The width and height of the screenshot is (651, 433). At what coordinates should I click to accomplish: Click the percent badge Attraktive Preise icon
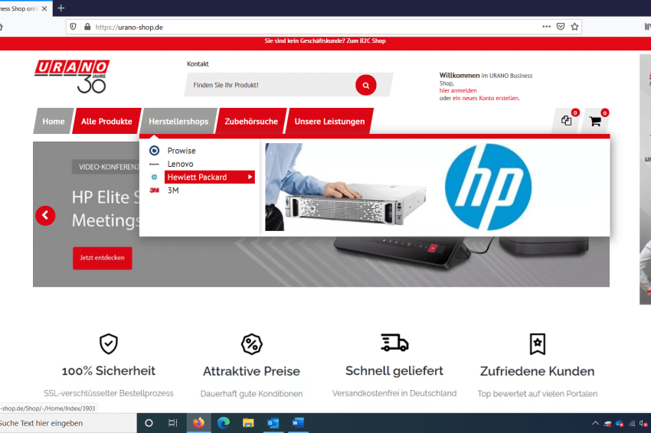click(252, 343)
